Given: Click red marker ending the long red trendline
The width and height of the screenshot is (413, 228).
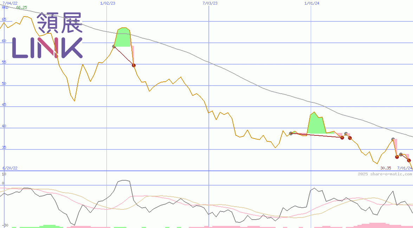Looking at the screenshot, I should click(342, 138).
